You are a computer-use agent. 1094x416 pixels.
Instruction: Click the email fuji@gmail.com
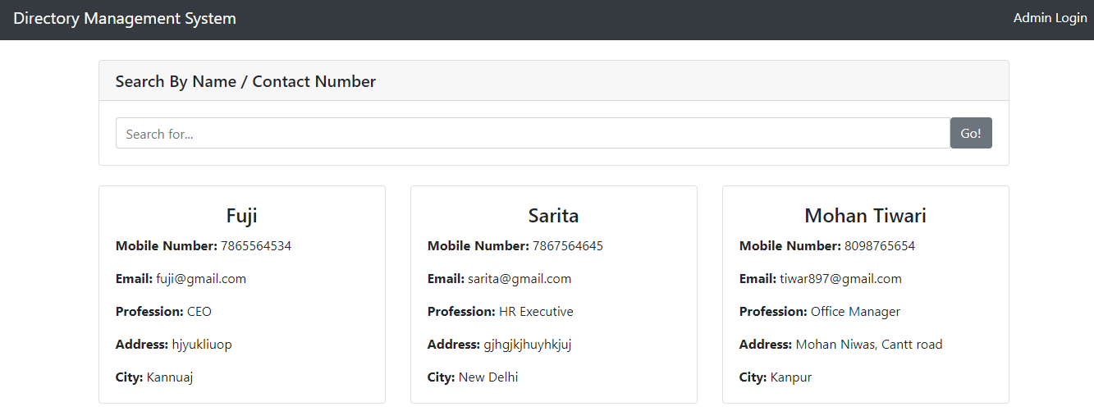pos(201,279)
